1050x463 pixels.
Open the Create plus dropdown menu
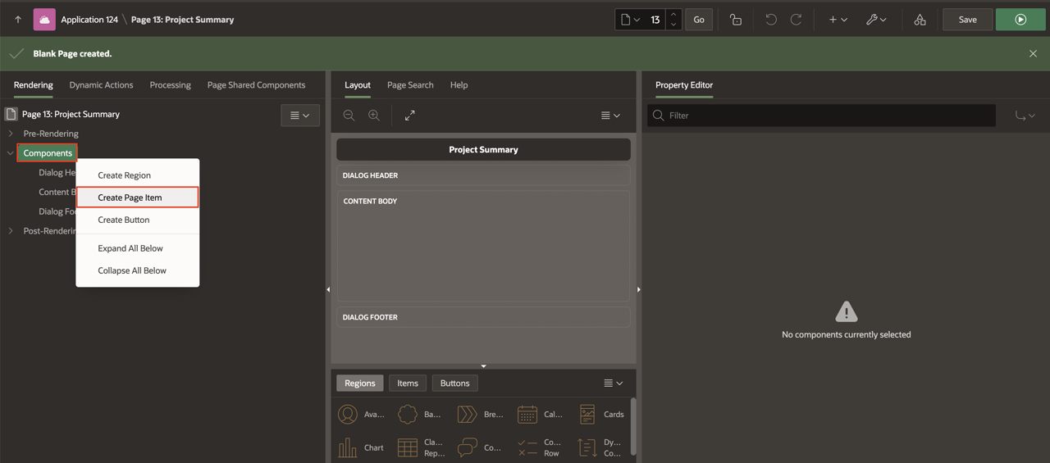click(x=837, y=20)
